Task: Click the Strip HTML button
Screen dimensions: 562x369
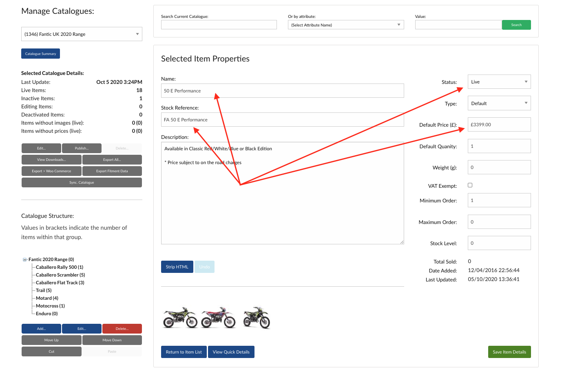Action: (x=177, y=267)
